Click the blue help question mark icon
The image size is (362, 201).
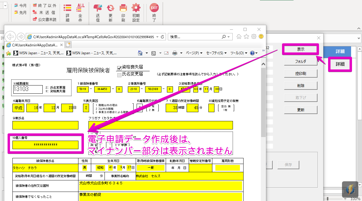click(x=252, y=53)
